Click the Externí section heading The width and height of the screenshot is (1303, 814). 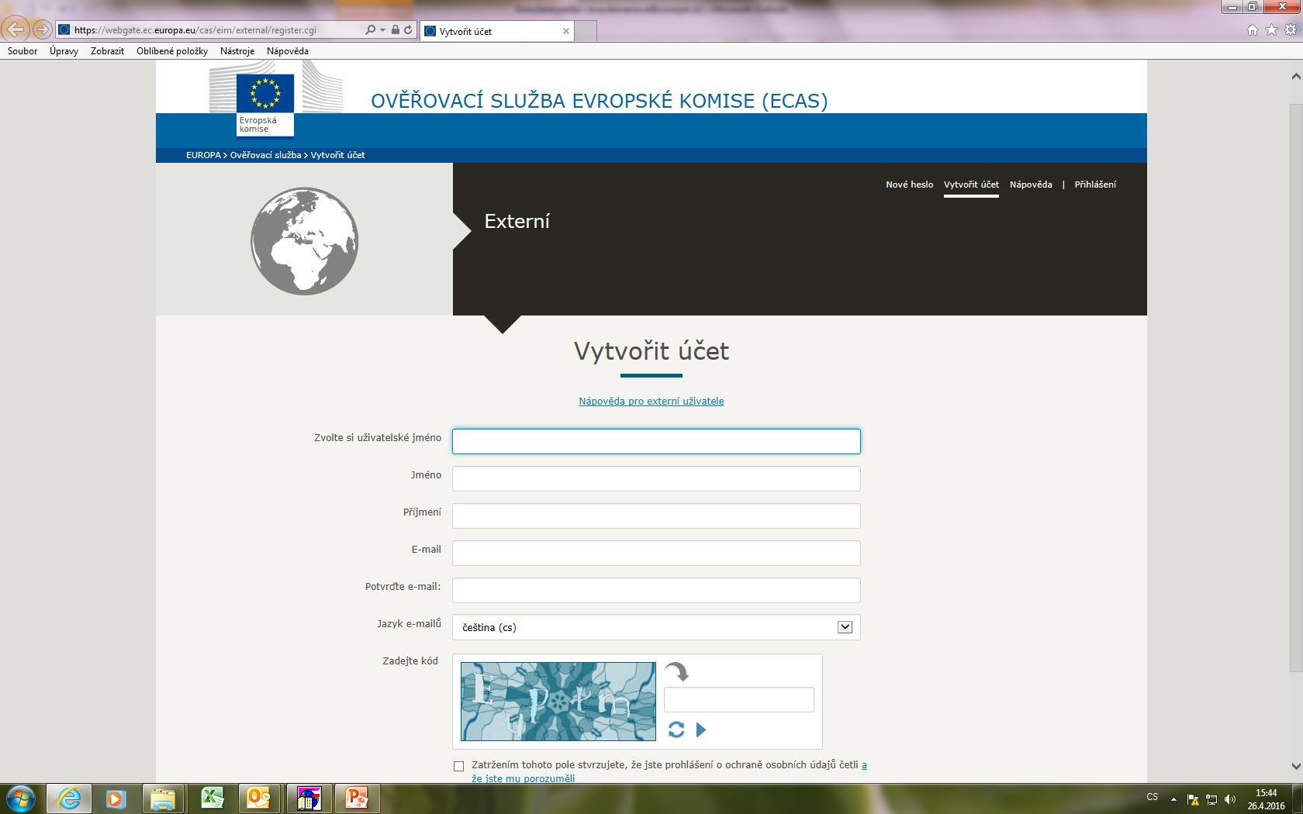(x=517, y=222)
